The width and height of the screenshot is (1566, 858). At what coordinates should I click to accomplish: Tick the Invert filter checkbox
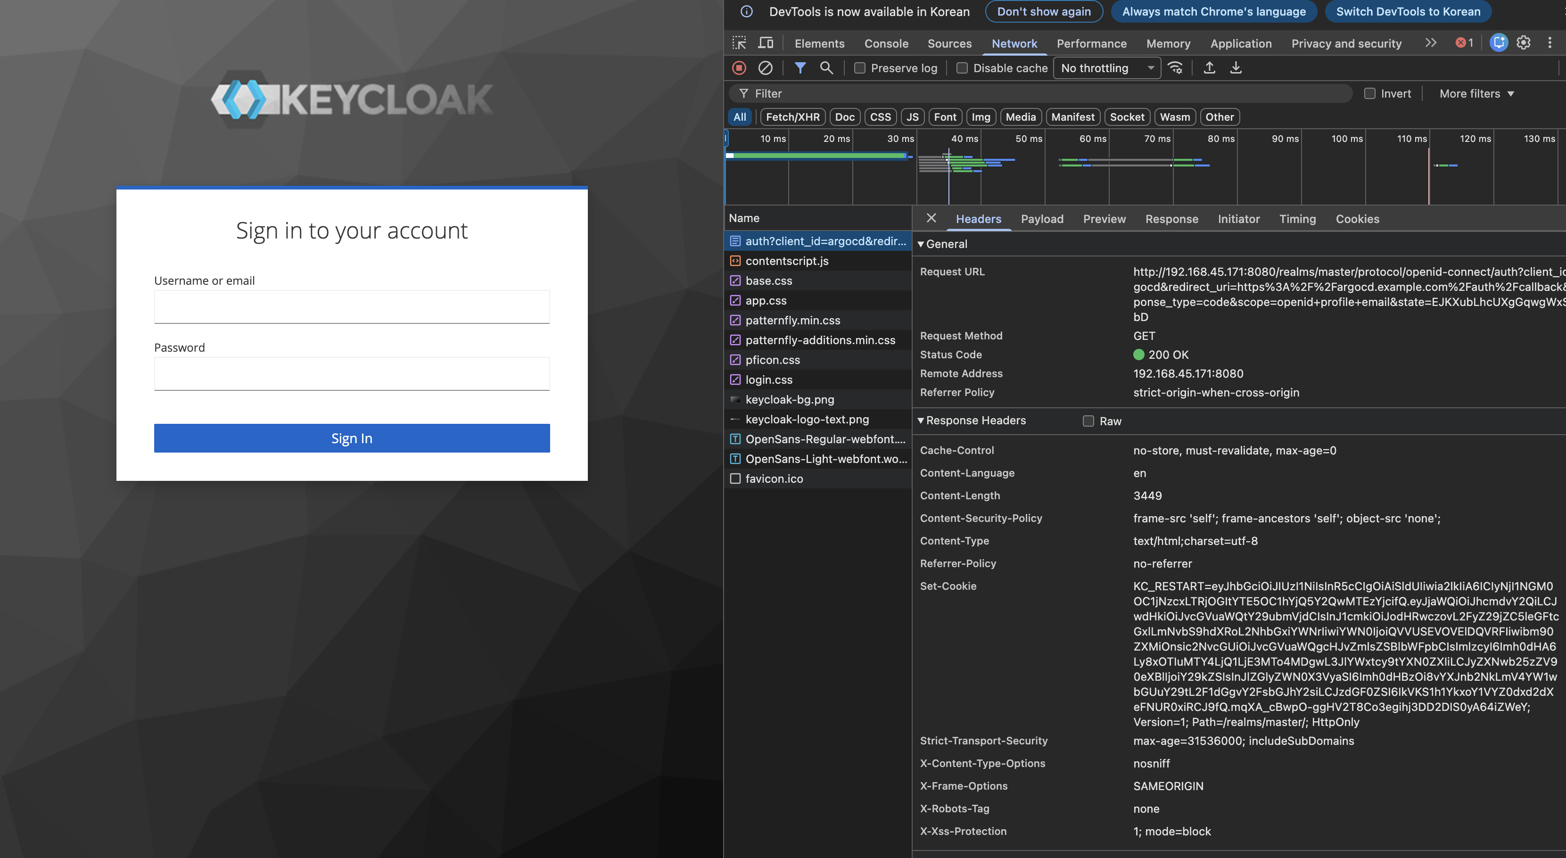(x=1369, y=94)
